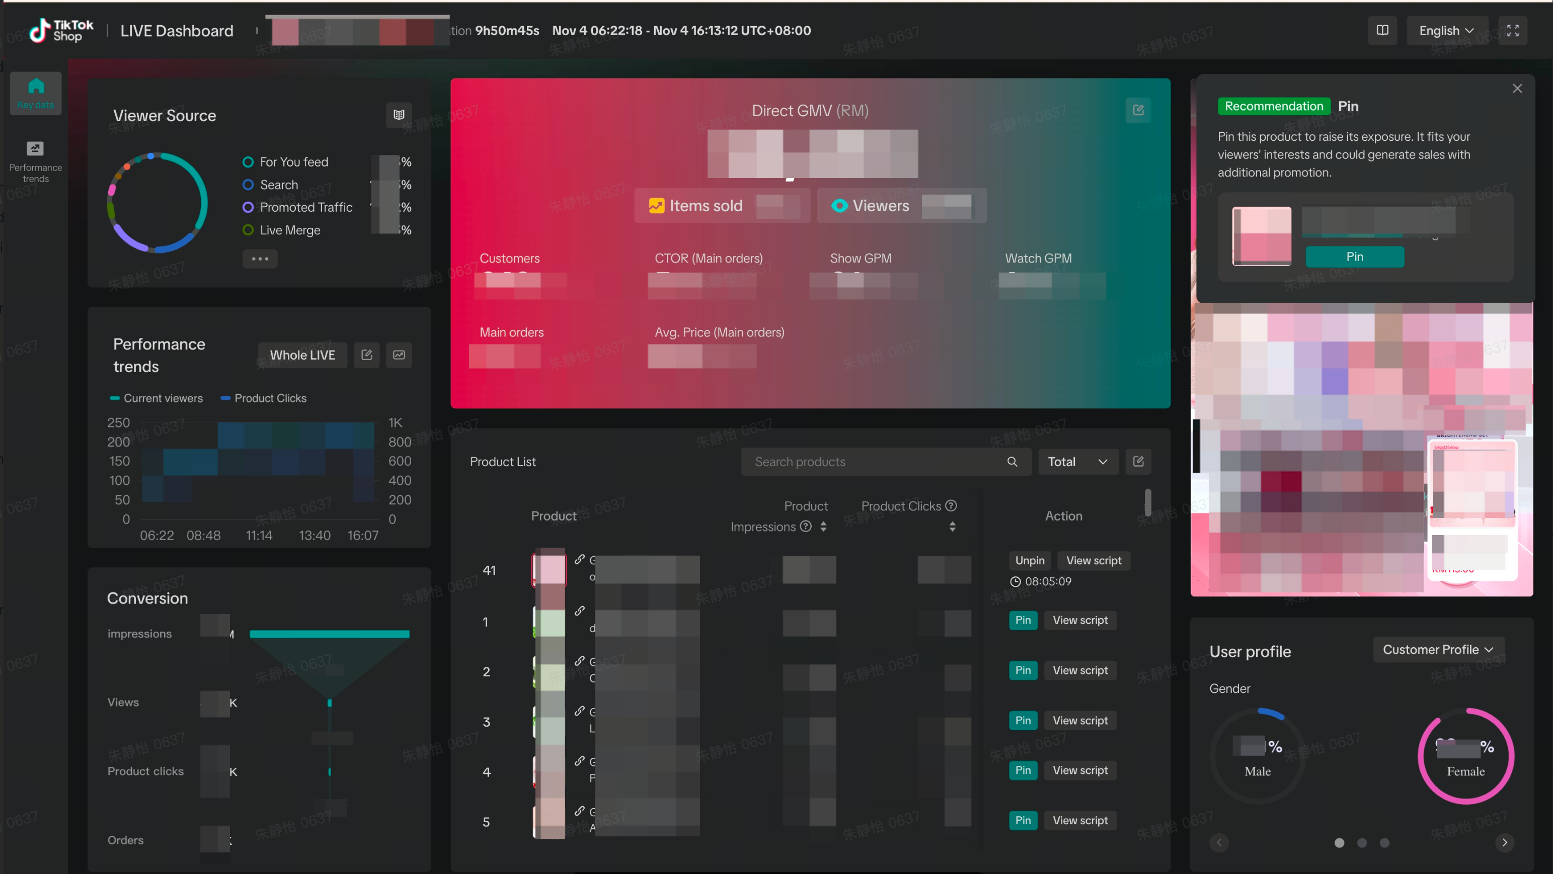The height and width of the screenshot is (874, 1553).
Task: Click View script for product 3
Action: pos(1080,721)
